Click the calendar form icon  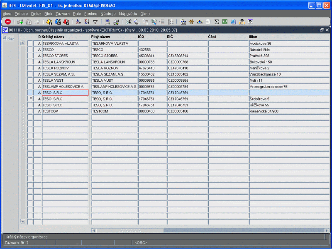(x=183, y=22)
